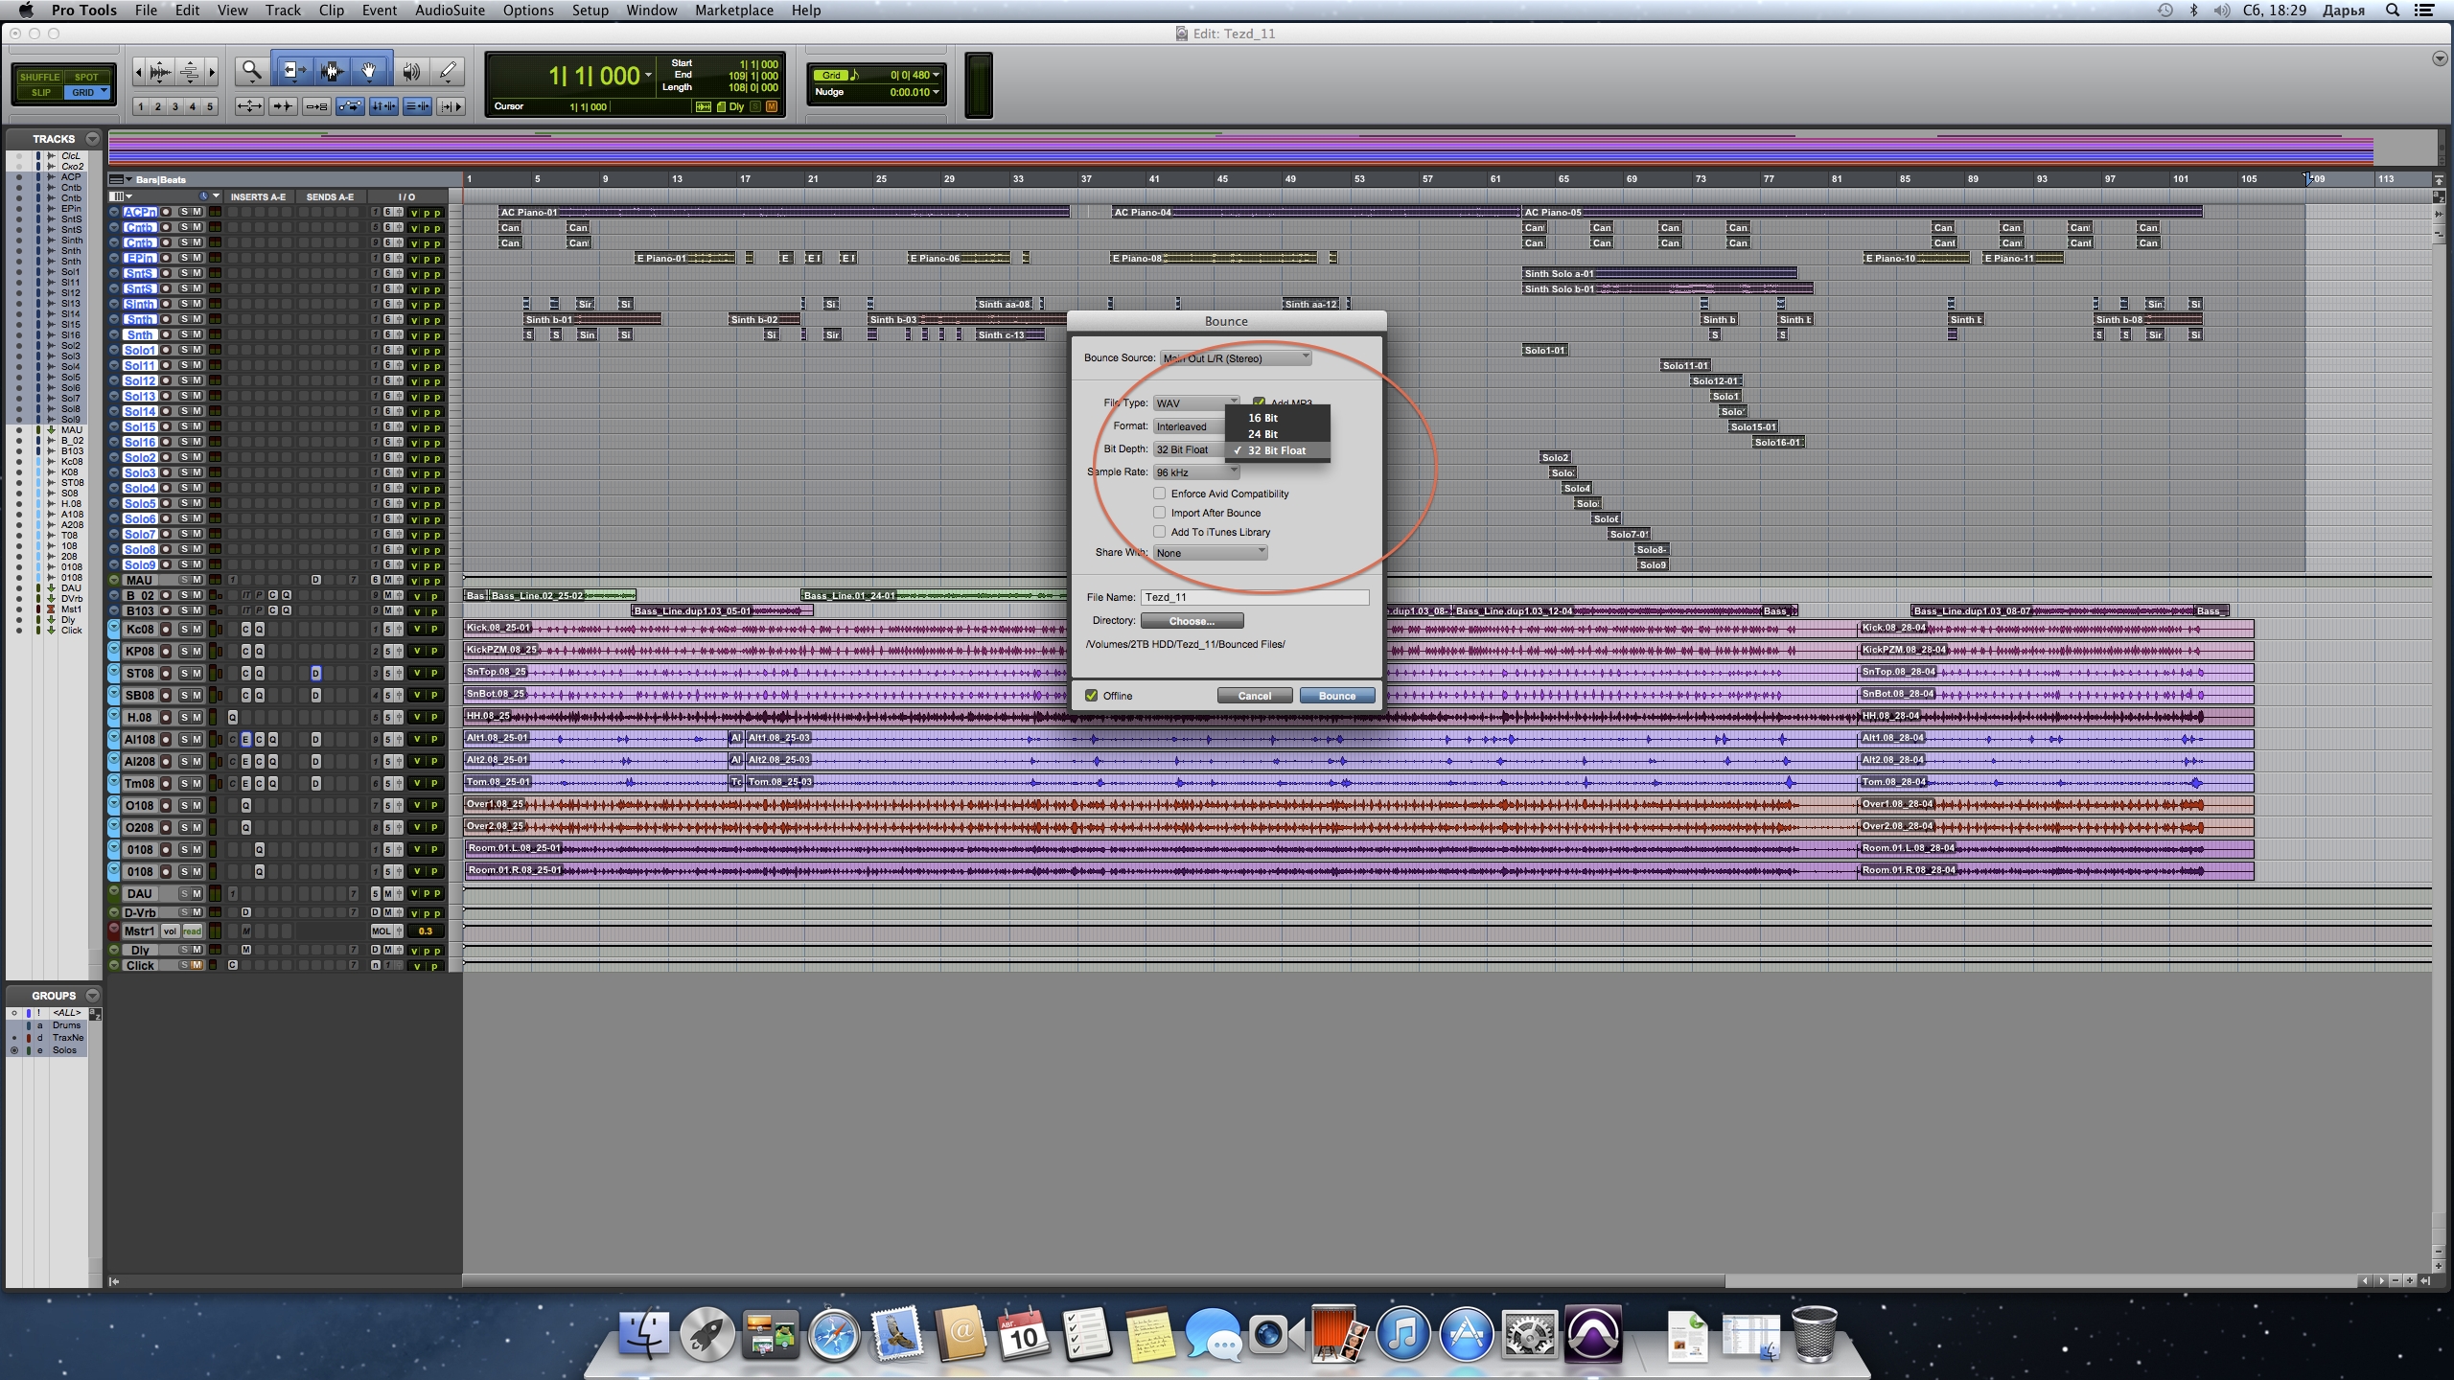
Task: Open System Preferences in the Dock
Action: pyautogui.click(x=1529, y=1334)
